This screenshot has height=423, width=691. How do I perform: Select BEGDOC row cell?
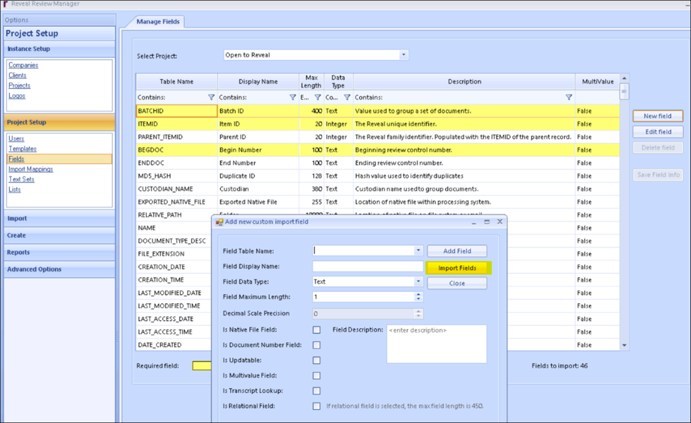[x=176, y=150]
